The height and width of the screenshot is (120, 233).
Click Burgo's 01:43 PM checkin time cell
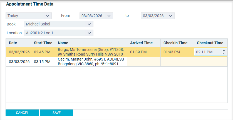click(x=177, y=52)
